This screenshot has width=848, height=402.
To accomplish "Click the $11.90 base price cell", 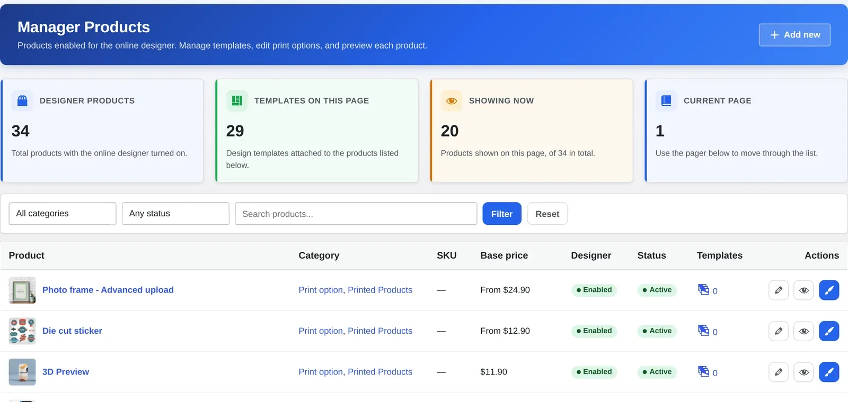I will (493, 372).
